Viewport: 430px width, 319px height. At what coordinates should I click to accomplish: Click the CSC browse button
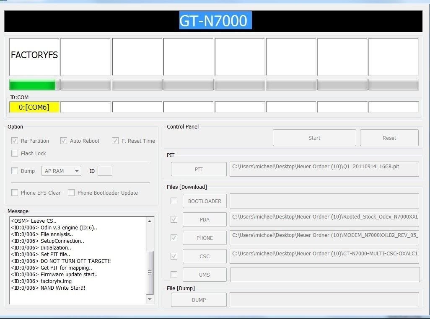tap(205, 256)
